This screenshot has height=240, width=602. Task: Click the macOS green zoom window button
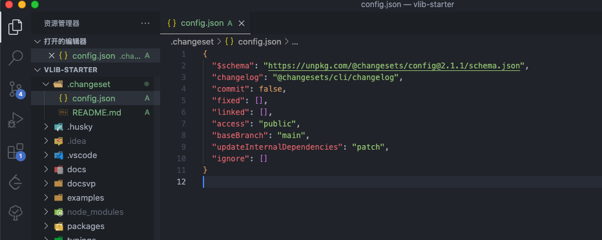[34, 5]
